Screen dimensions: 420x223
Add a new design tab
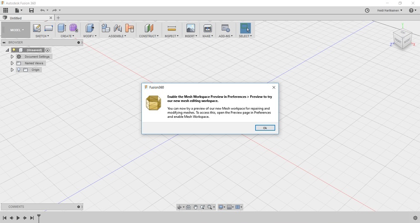(x=58, y=18)
